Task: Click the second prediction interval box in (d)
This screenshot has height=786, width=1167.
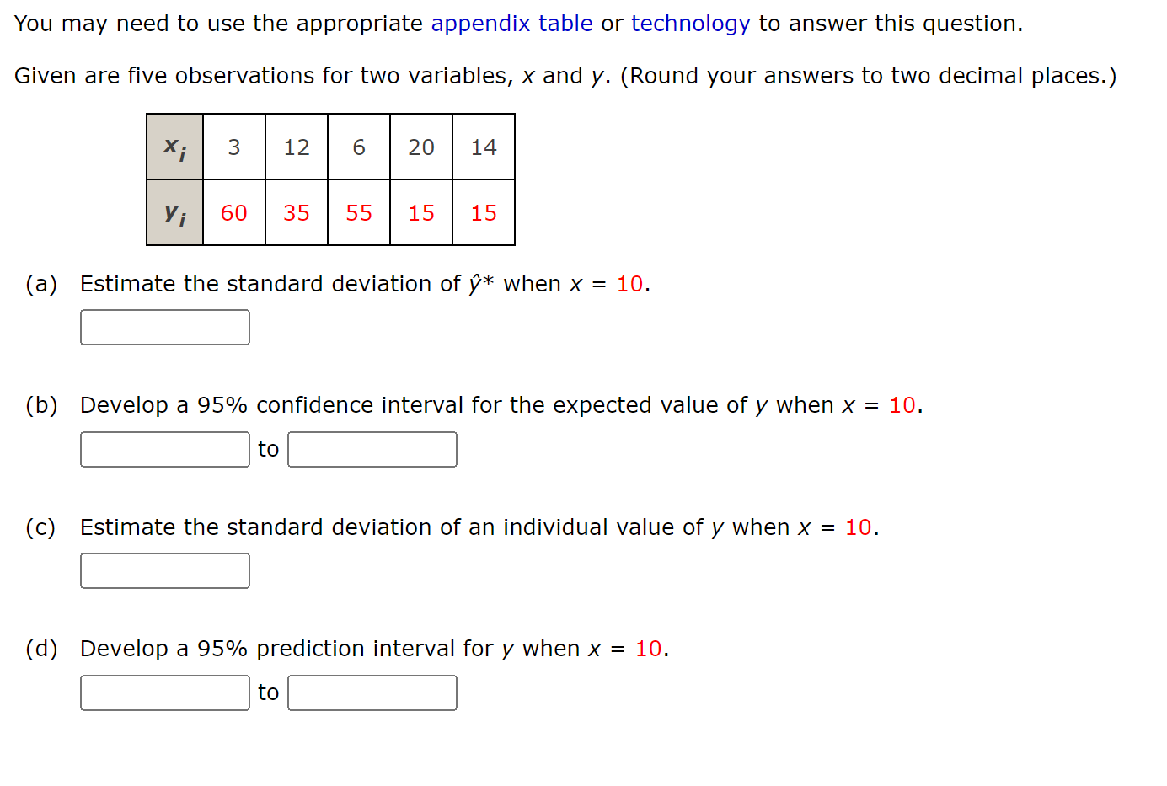Action: click(372, 692)
